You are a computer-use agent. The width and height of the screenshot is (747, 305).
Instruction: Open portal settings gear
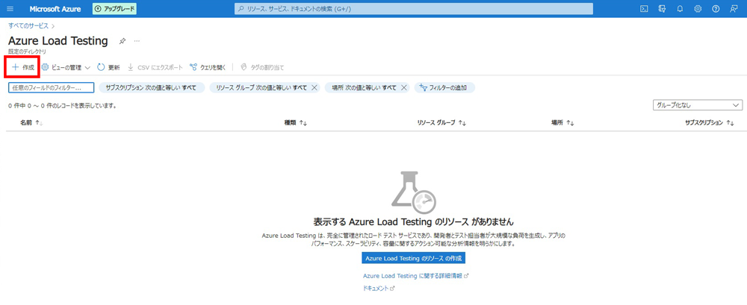698,9
